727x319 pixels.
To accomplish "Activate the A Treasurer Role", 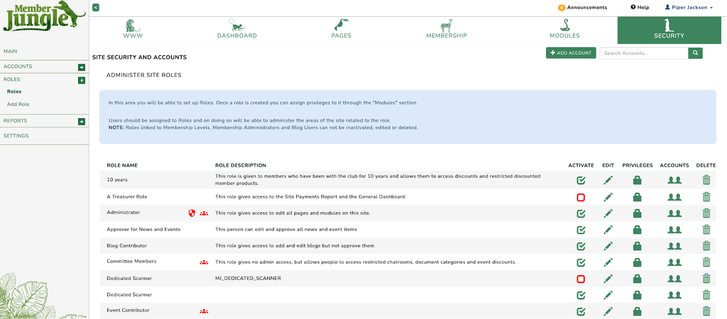I will point(581,197).
